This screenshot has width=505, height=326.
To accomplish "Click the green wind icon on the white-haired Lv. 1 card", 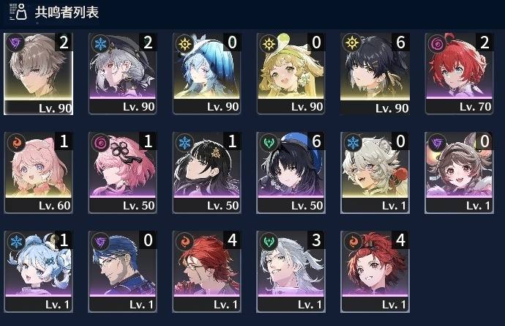I will [x=269, y=242].
